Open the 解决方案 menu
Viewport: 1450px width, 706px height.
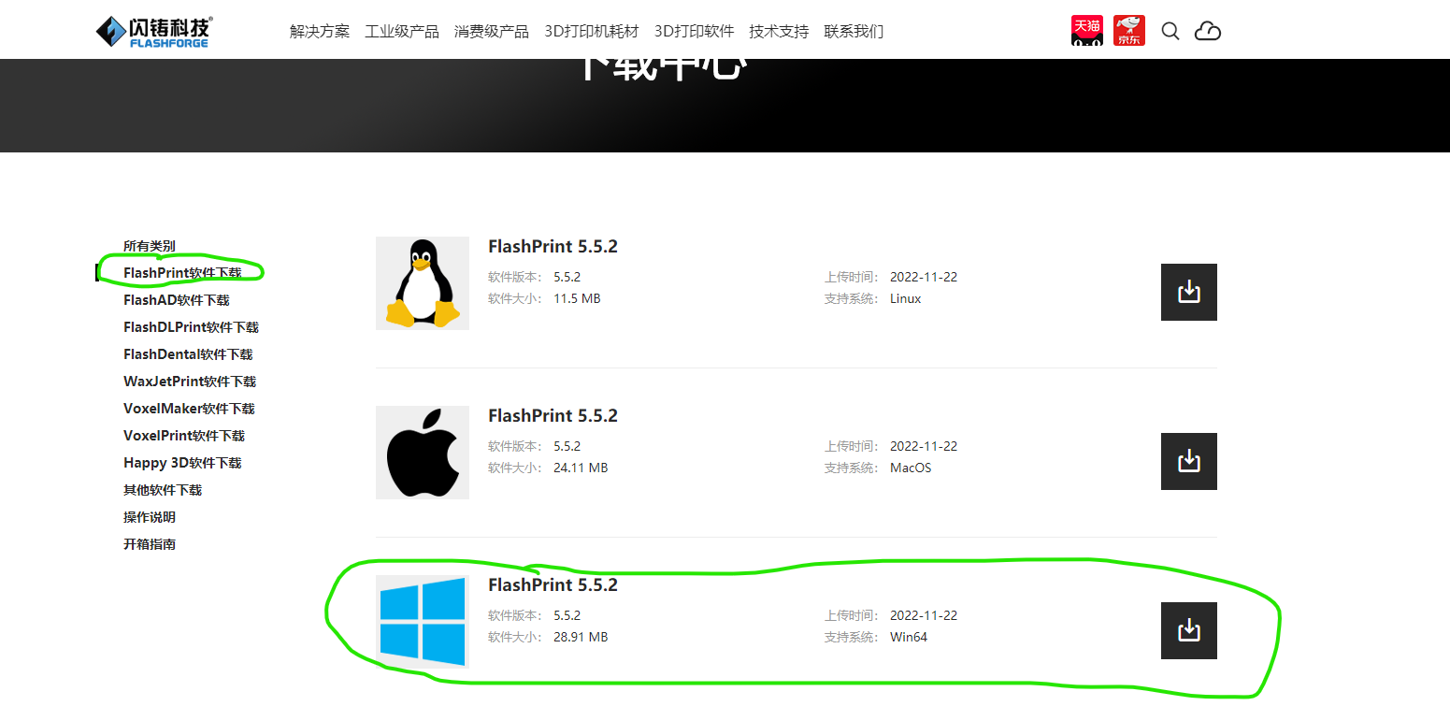[320, 31]
